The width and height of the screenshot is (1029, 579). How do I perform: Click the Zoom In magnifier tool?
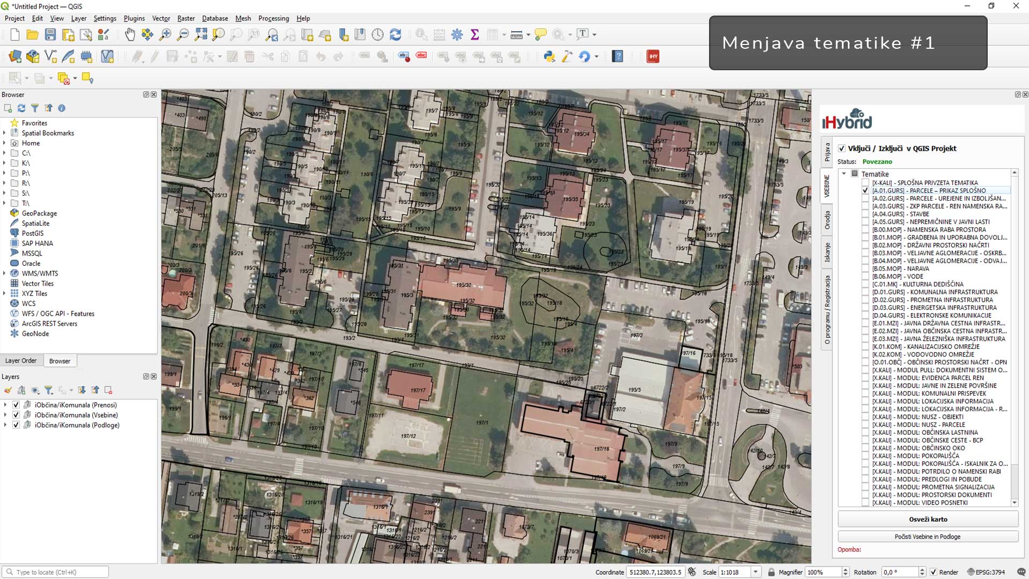tap(165, 35)
